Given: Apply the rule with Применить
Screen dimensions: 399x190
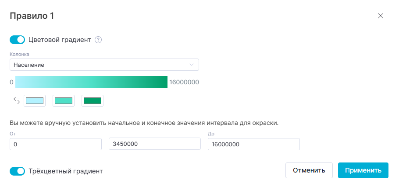Looking at the screenshot, I should (363, 170).
